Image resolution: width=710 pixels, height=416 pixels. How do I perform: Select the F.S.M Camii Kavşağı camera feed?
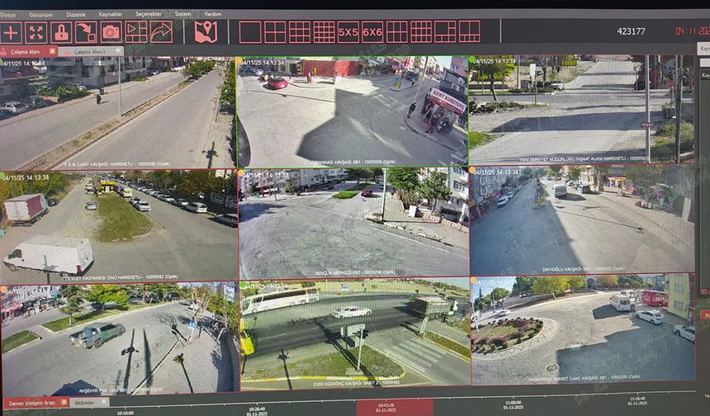(117, 112)
